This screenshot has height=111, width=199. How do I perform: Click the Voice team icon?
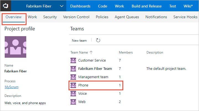click(x=73, y=94)
